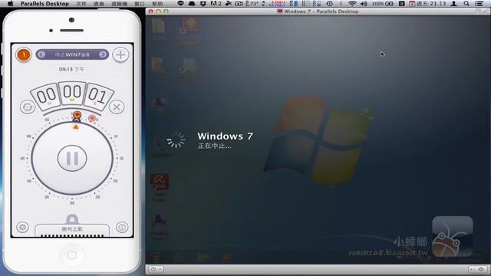
Task: Open the 文件 menu
Action: click(x=81, y=4)
